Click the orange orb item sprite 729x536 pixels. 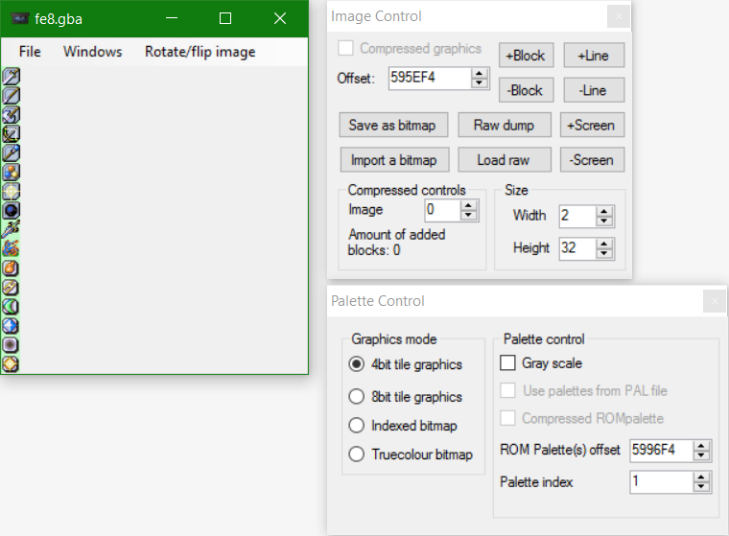[12, 268]
